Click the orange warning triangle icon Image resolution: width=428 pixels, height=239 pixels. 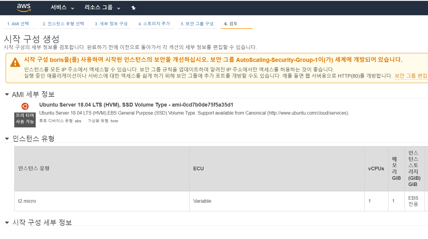(15, 62)
